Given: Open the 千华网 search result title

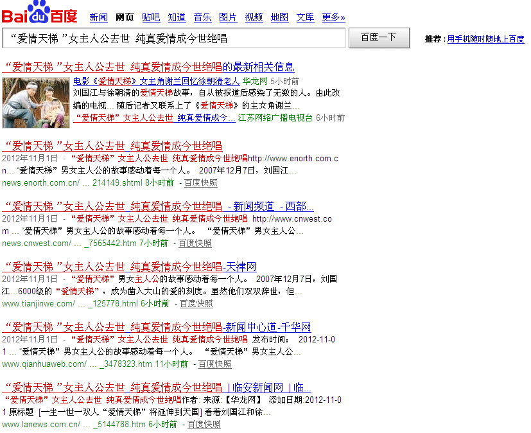Looking at the screenshot, I should [157, 327].
